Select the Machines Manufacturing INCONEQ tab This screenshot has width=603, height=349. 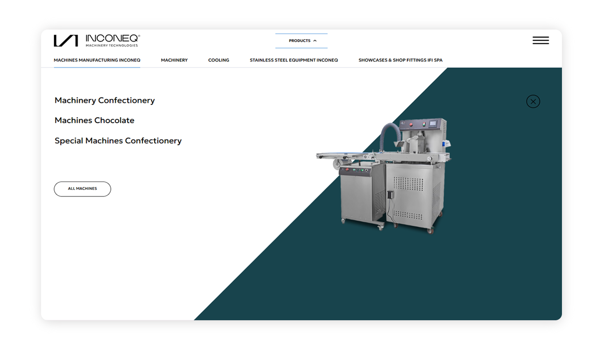(97, 60)
